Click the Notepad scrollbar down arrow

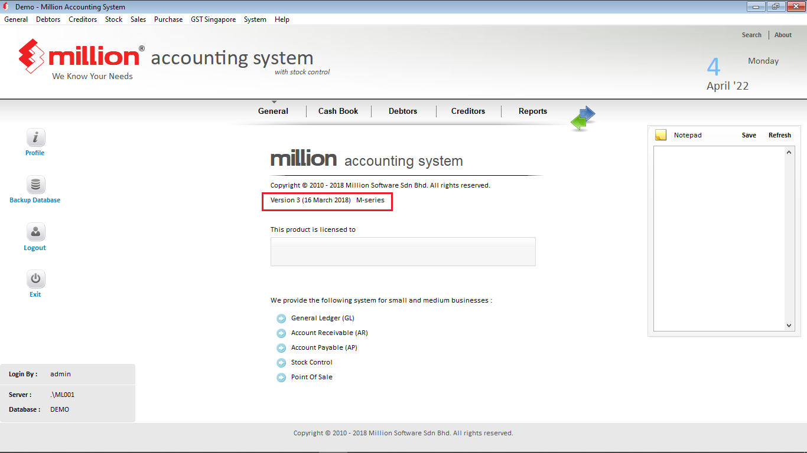[790, 326]
